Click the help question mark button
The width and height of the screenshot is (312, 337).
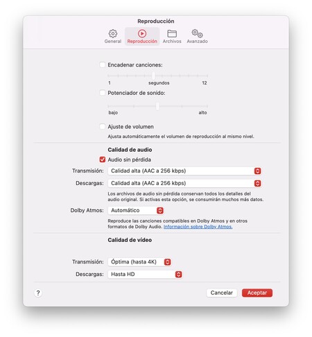point(38,293)
